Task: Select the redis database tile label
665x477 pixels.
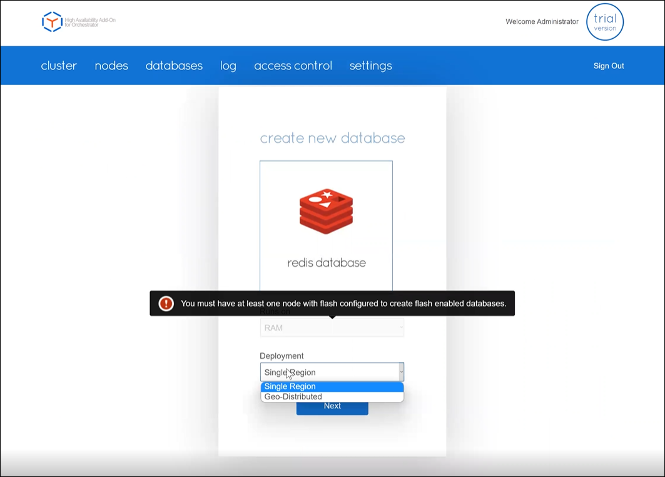Action: pos(326,263)
